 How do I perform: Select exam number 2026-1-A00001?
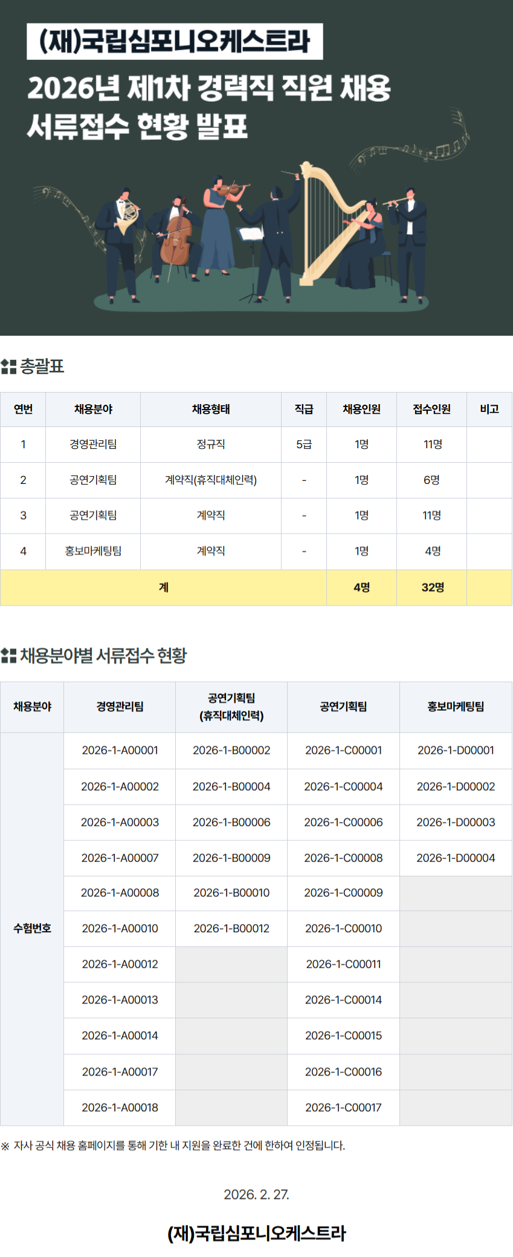click(120, 751)
